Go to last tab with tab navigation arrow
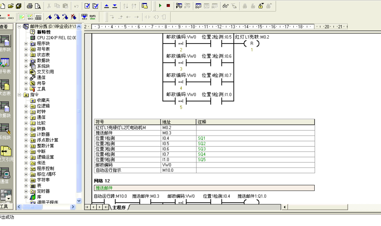The image size is (381, 226). click(106, 207)
